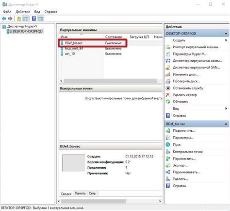Open the Действие menu
The height and width of the screenshot is (211, 230).
point(23,12)
